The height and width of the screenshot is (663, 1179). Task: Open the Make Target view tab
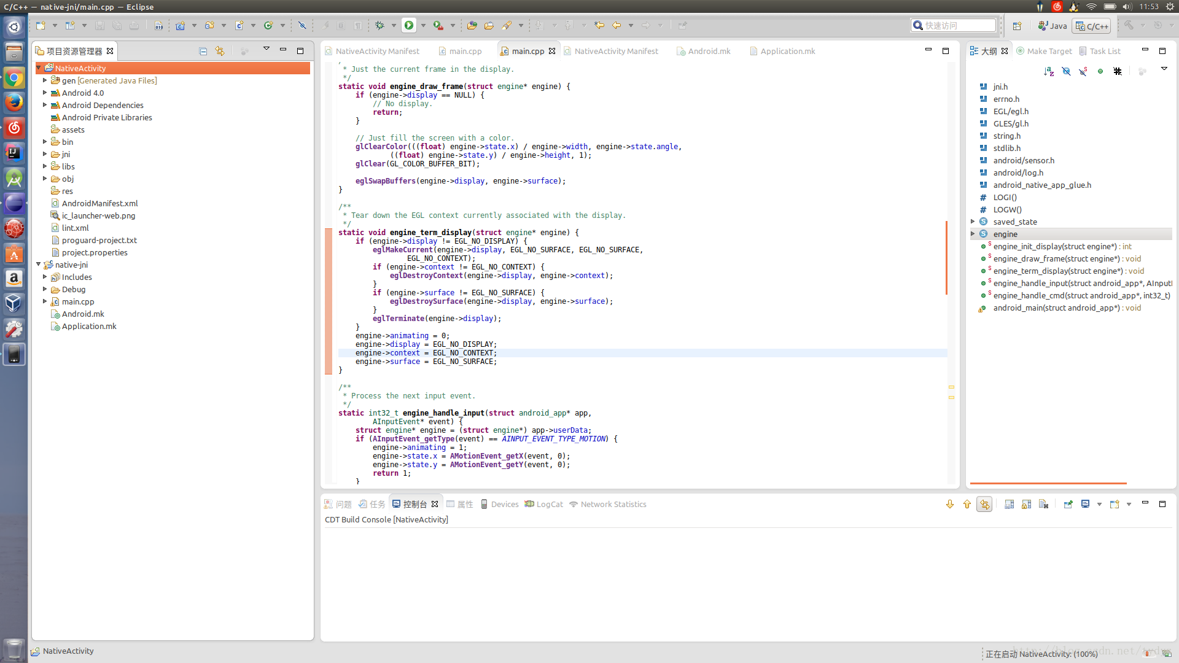[1044, 51]
